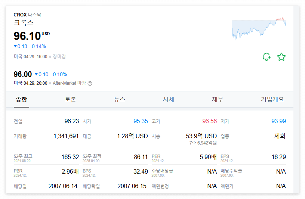Select the 종합 tab
Screen dimensions: 305x199
(x=21, y=99)
